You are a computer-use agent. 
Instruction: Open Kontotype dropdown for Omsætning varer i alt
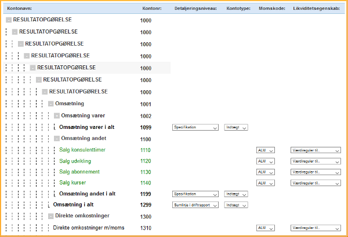click(x=236, y=128)
